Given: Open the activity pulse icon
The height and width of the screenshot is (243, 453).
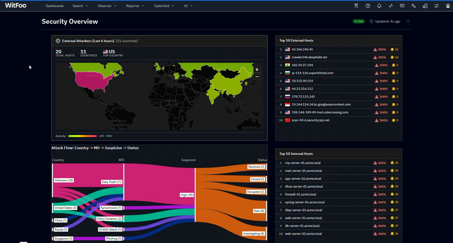Looking at the screenshot, I should pyautogui.click(x=391, y=6).
